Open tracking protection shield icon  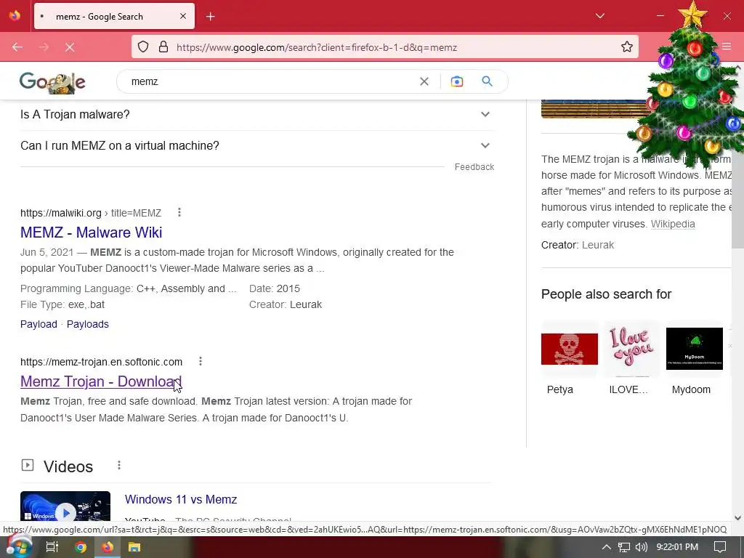pyautogui.click(x=143, y=47)
